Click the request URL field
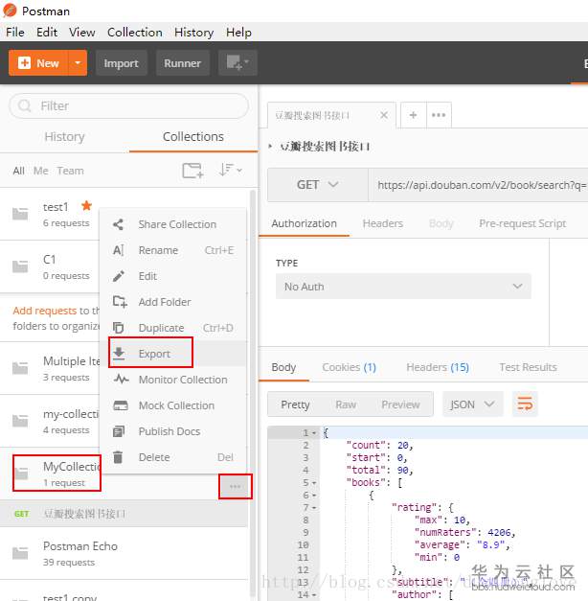The image size is (588, 601). coord(478,185)
